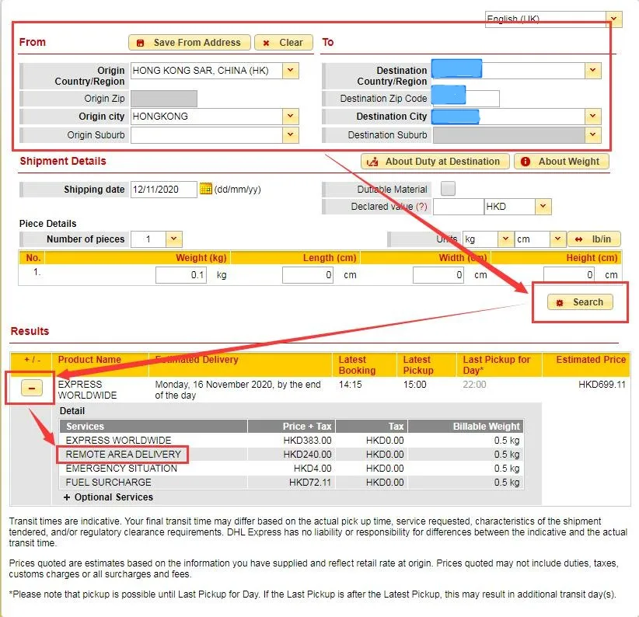Open Destination Country/Region dropdown arrow
639x617 pixels.
pyautogui.click(x=592, y=71)
